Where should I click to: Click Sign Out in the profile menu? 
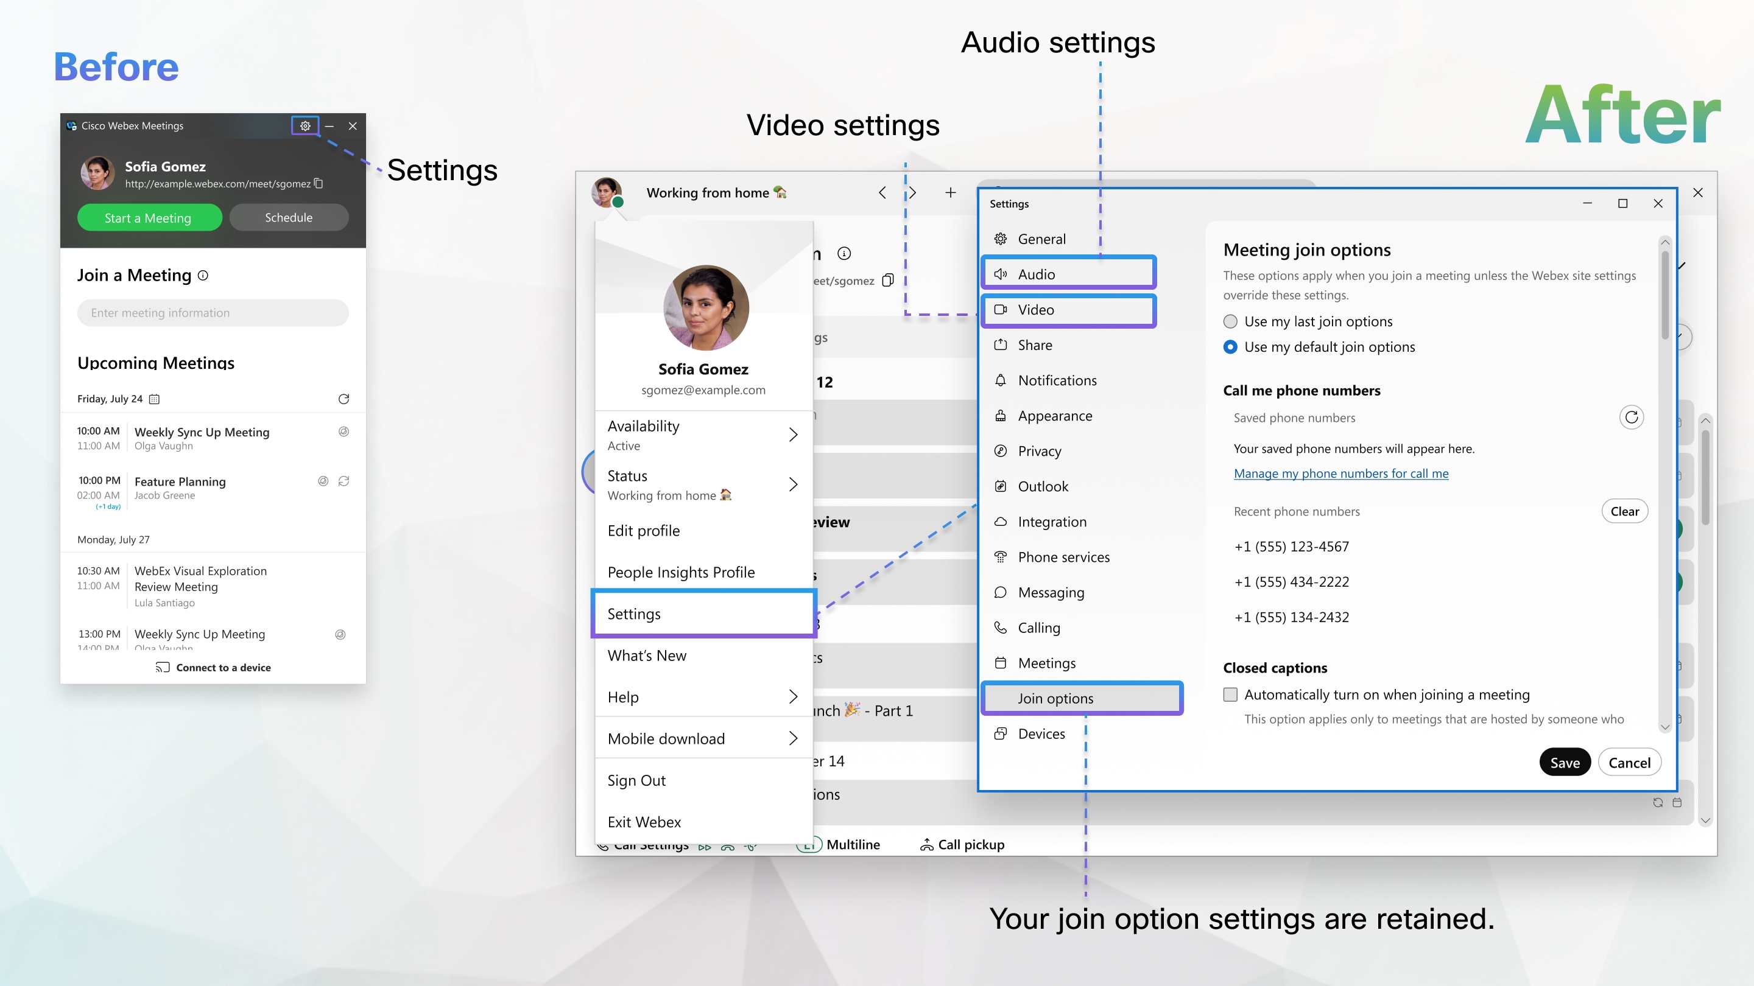point(636,780)
